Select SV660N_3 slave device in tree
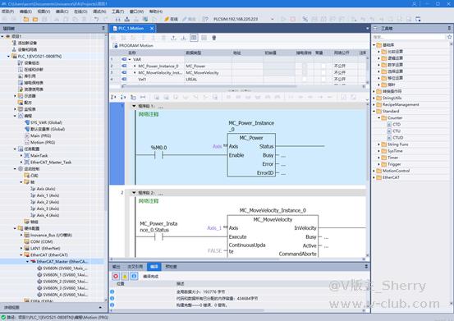Screen dimensions: 454x321 (x=65, y=288)
